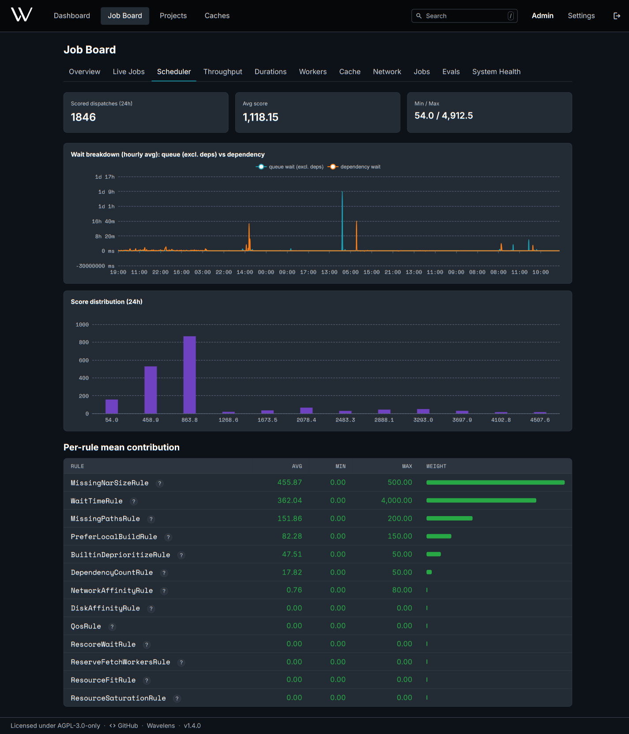Click help icon for DiskAffinityRule

click(151, 609)
